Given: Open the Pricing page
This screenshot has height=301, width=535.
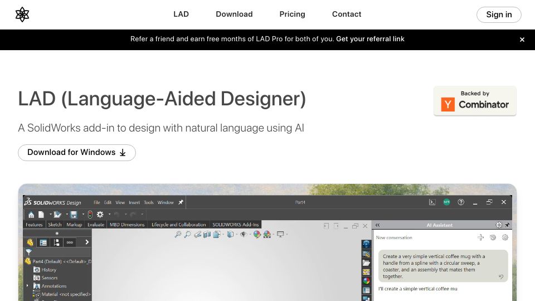Looking at the screenshot, I should (x=292, y=14).
